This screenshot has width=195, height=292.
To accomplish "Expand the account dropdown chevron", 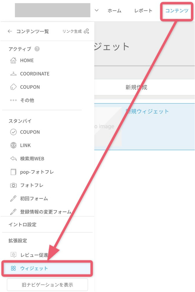I will point(97,11).
